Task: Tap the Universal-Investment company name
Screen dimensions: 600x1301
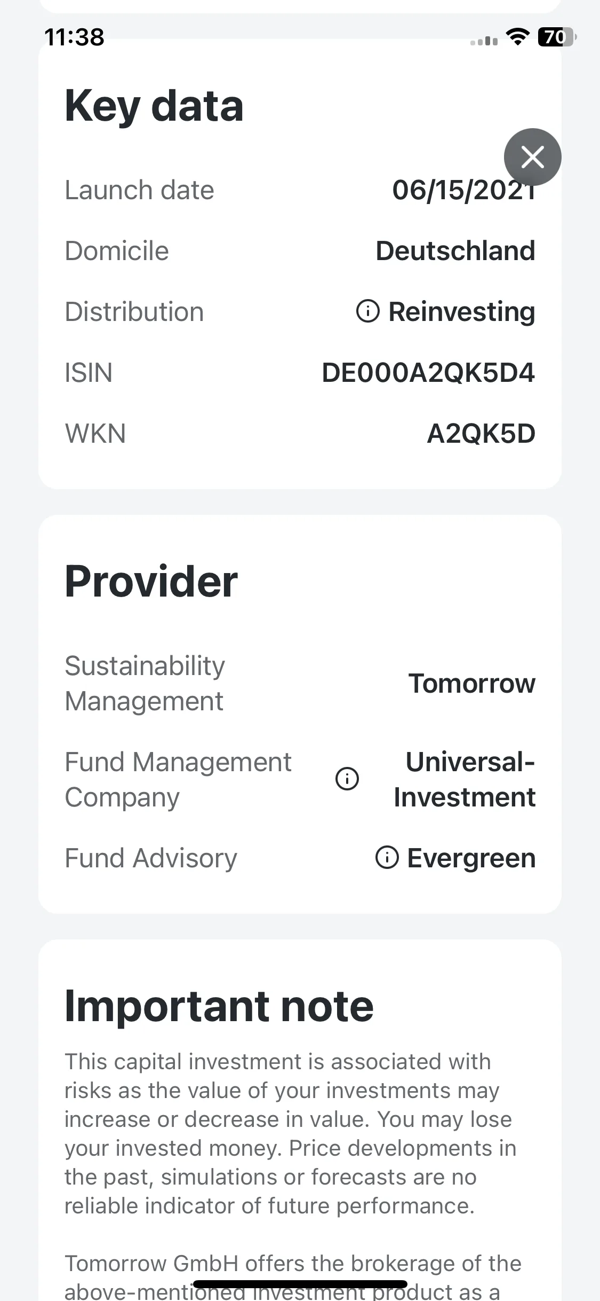Action: [465, 779]
